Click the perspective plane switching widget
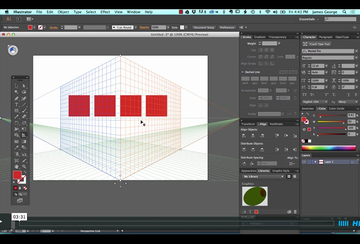The image size is (360, 244). pyautogui.click(x=13, y=50)
